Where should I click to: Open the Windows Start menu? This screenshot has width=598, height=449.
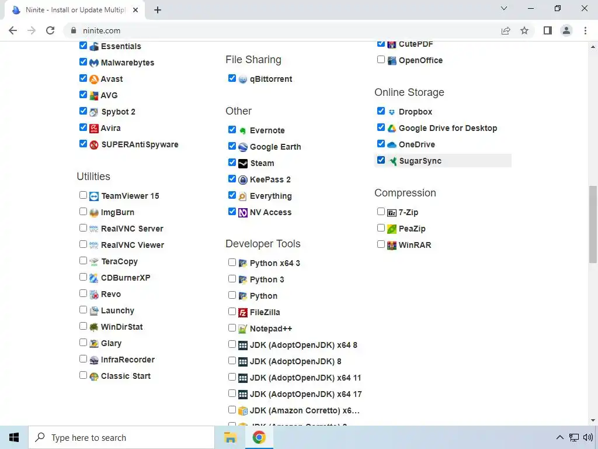point(14,437)
